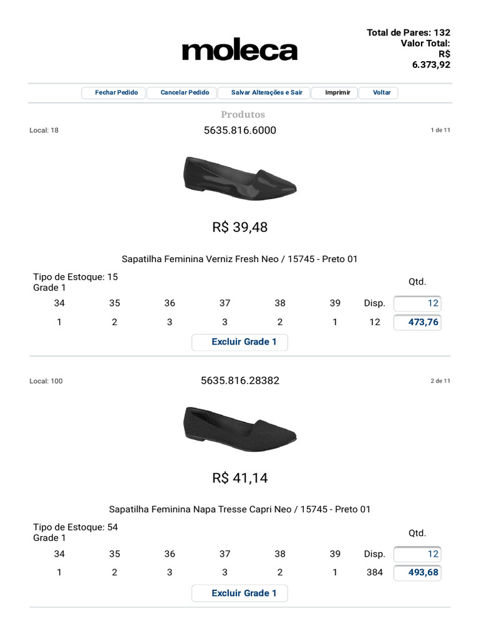Viewport: 479px width, 639px height.
Task: Click the 473,76 total field
Action: click(417, 323)
